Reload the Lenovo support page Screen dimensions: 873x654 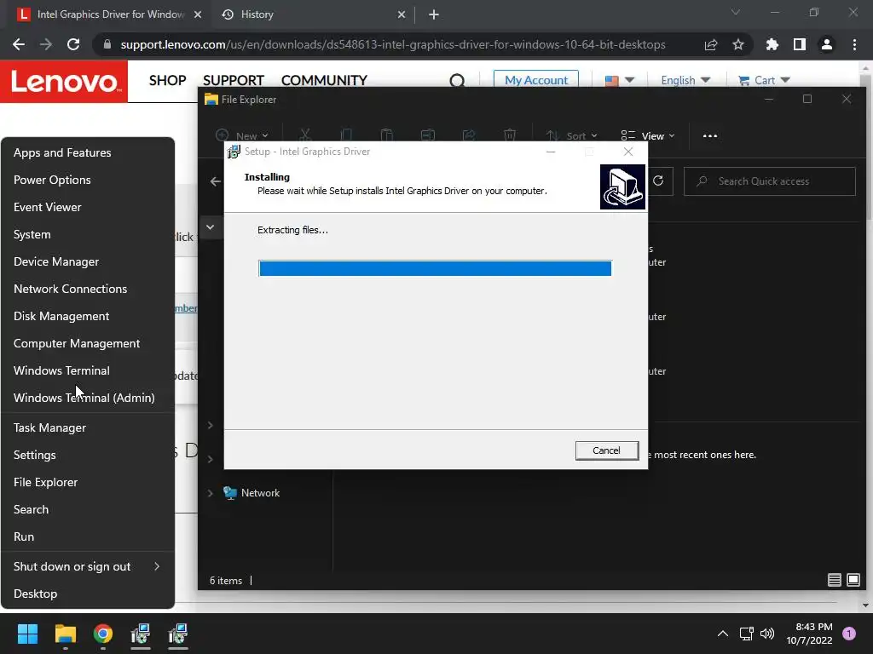(73, 44)
